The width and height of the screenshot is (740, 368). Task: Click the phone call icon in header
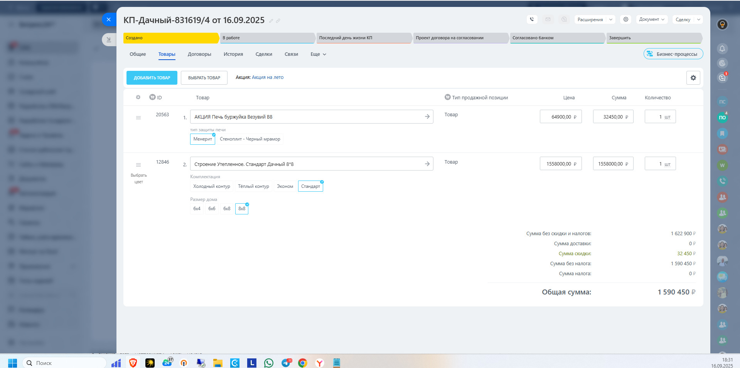point(532,19)
